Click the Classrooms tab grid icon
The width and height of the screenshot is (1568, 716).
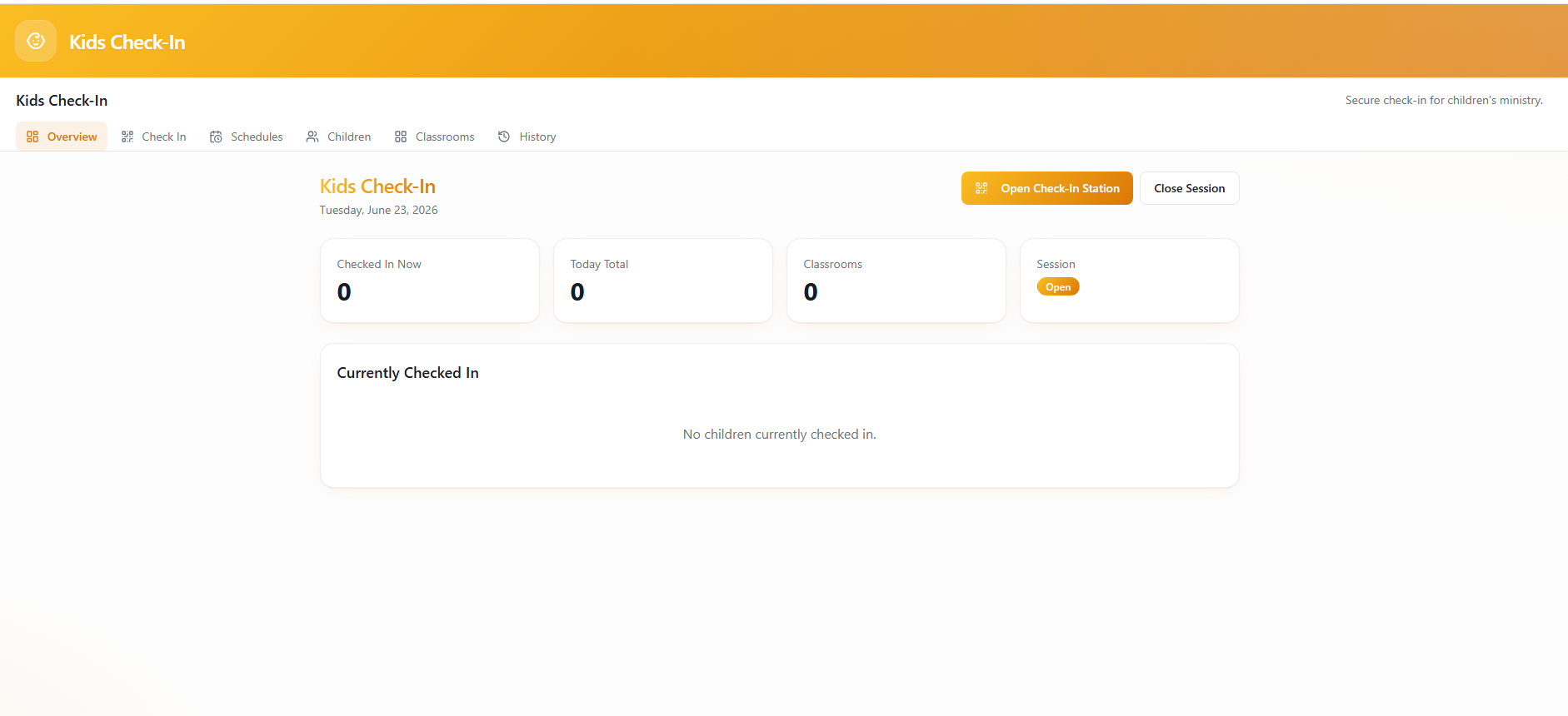(x=401, y=137)
